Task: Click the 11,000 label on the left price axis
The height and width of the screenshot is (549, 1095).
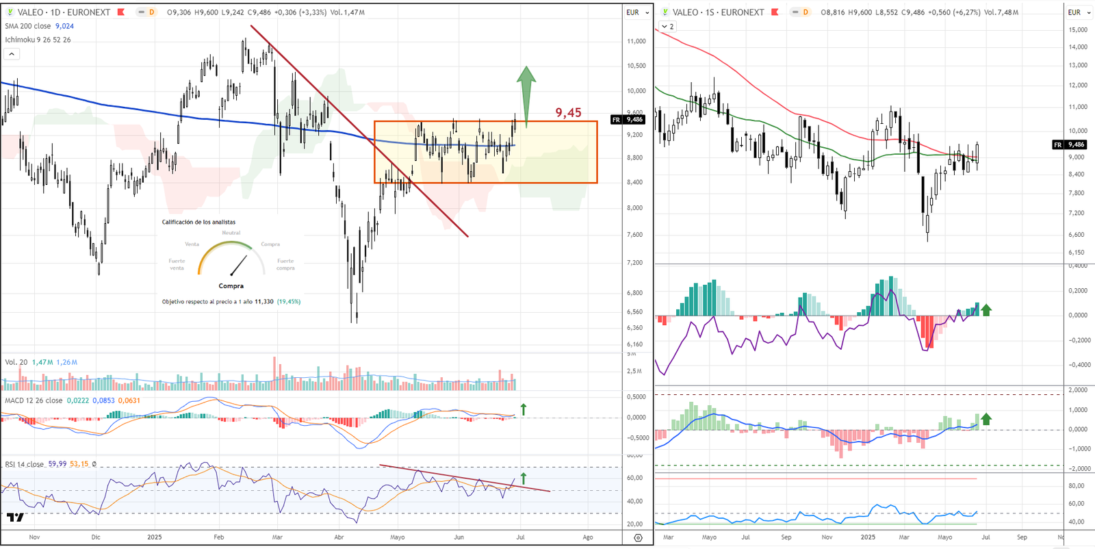Action: [x=636, y=41]
